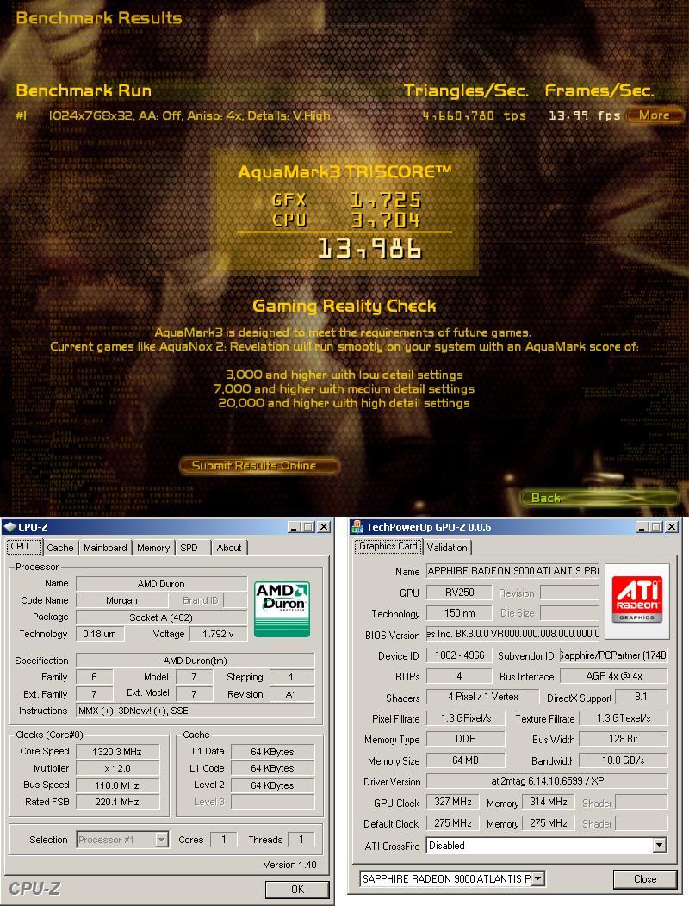
Task: Close GPU-Z with the title bar X
Action: click(672, 527)
